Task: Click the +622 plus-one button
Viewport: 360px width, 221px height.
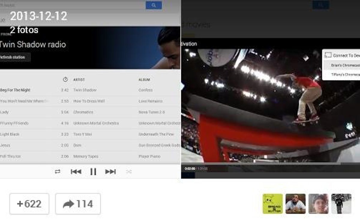Action: pos(29,204)
